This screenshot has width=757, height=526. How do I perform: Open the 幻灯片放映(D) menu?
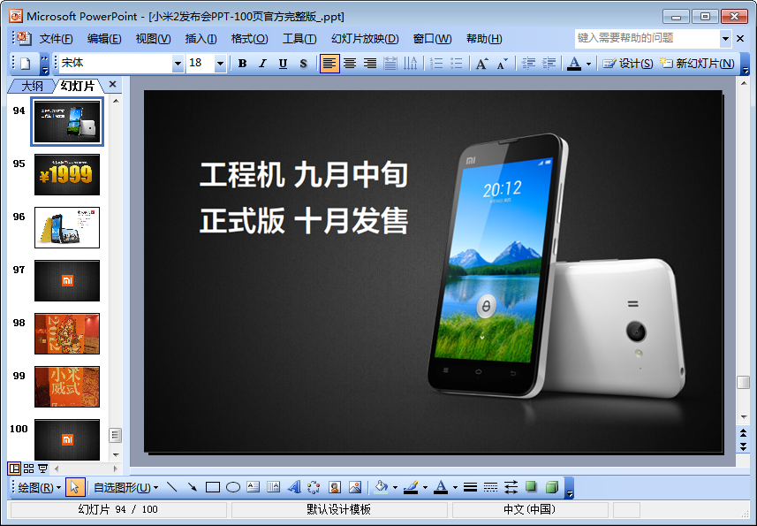365,39
